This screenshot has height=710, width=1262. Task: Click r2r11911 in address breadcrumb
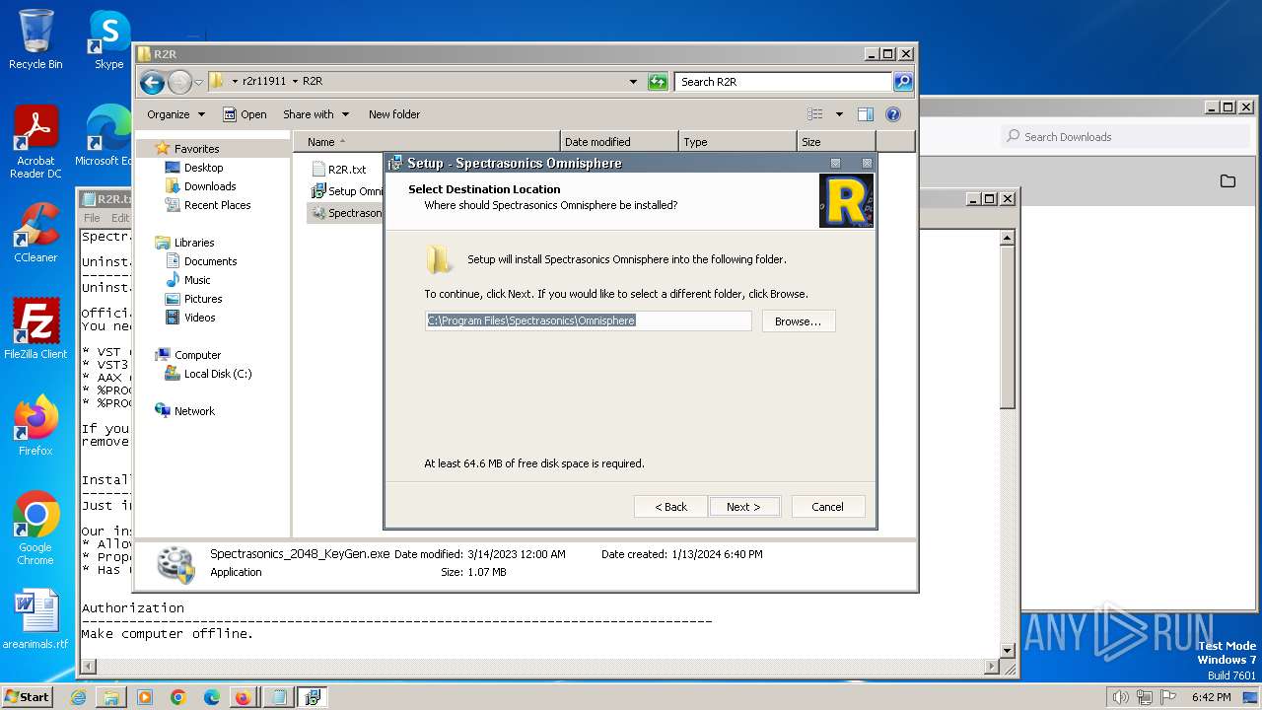point(264,82)
